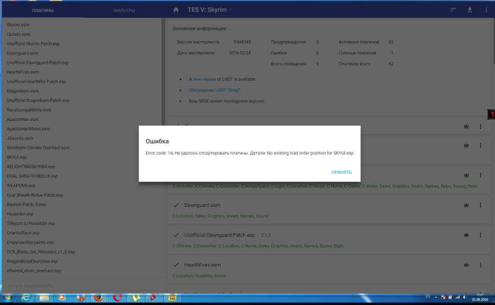Click the sort plugins icon in header
Image resolution: width=495 pixels, height=305 pixels.
click(453, 10)
